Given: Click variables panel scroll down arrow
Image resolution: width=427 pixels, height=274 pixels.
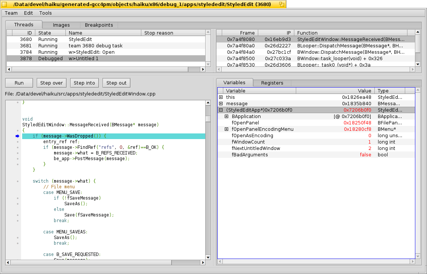Looking at the screenshot, I should pyautogui.click(x=418, y=256).
